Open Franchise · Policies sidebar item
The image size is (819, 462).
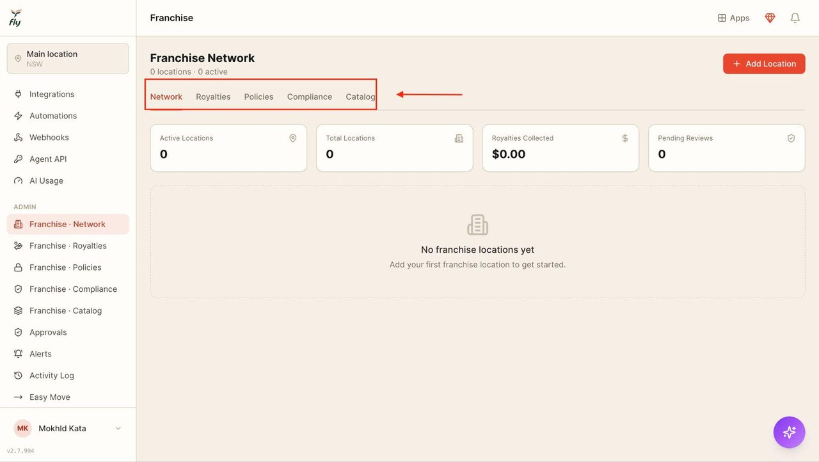click(x=68, y=267)
